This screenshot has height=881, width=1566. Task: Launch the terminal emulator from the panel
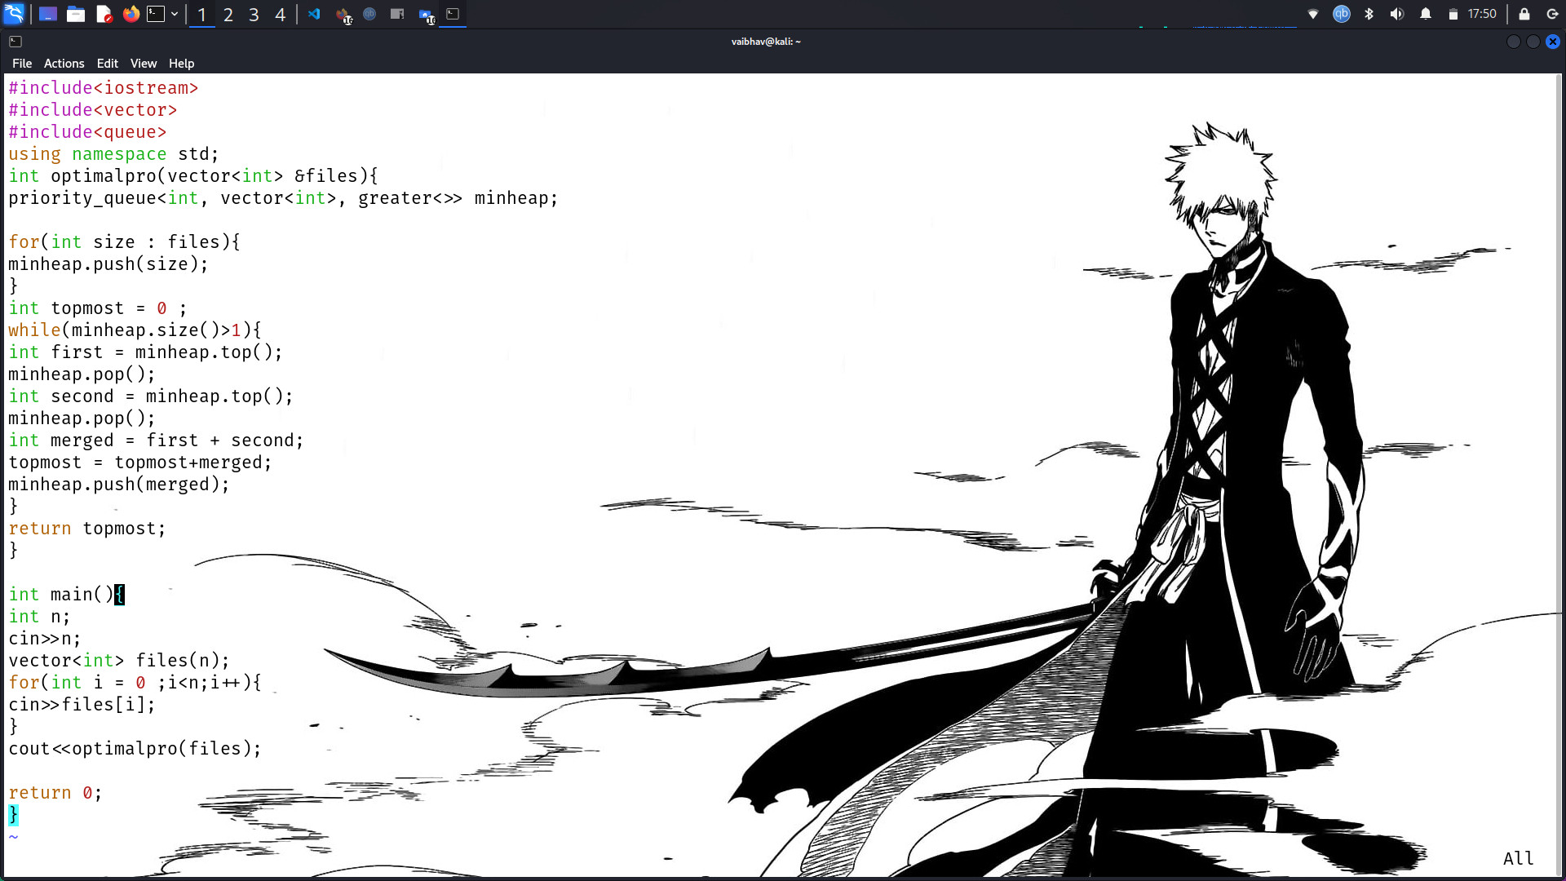(x=156, y=14)
